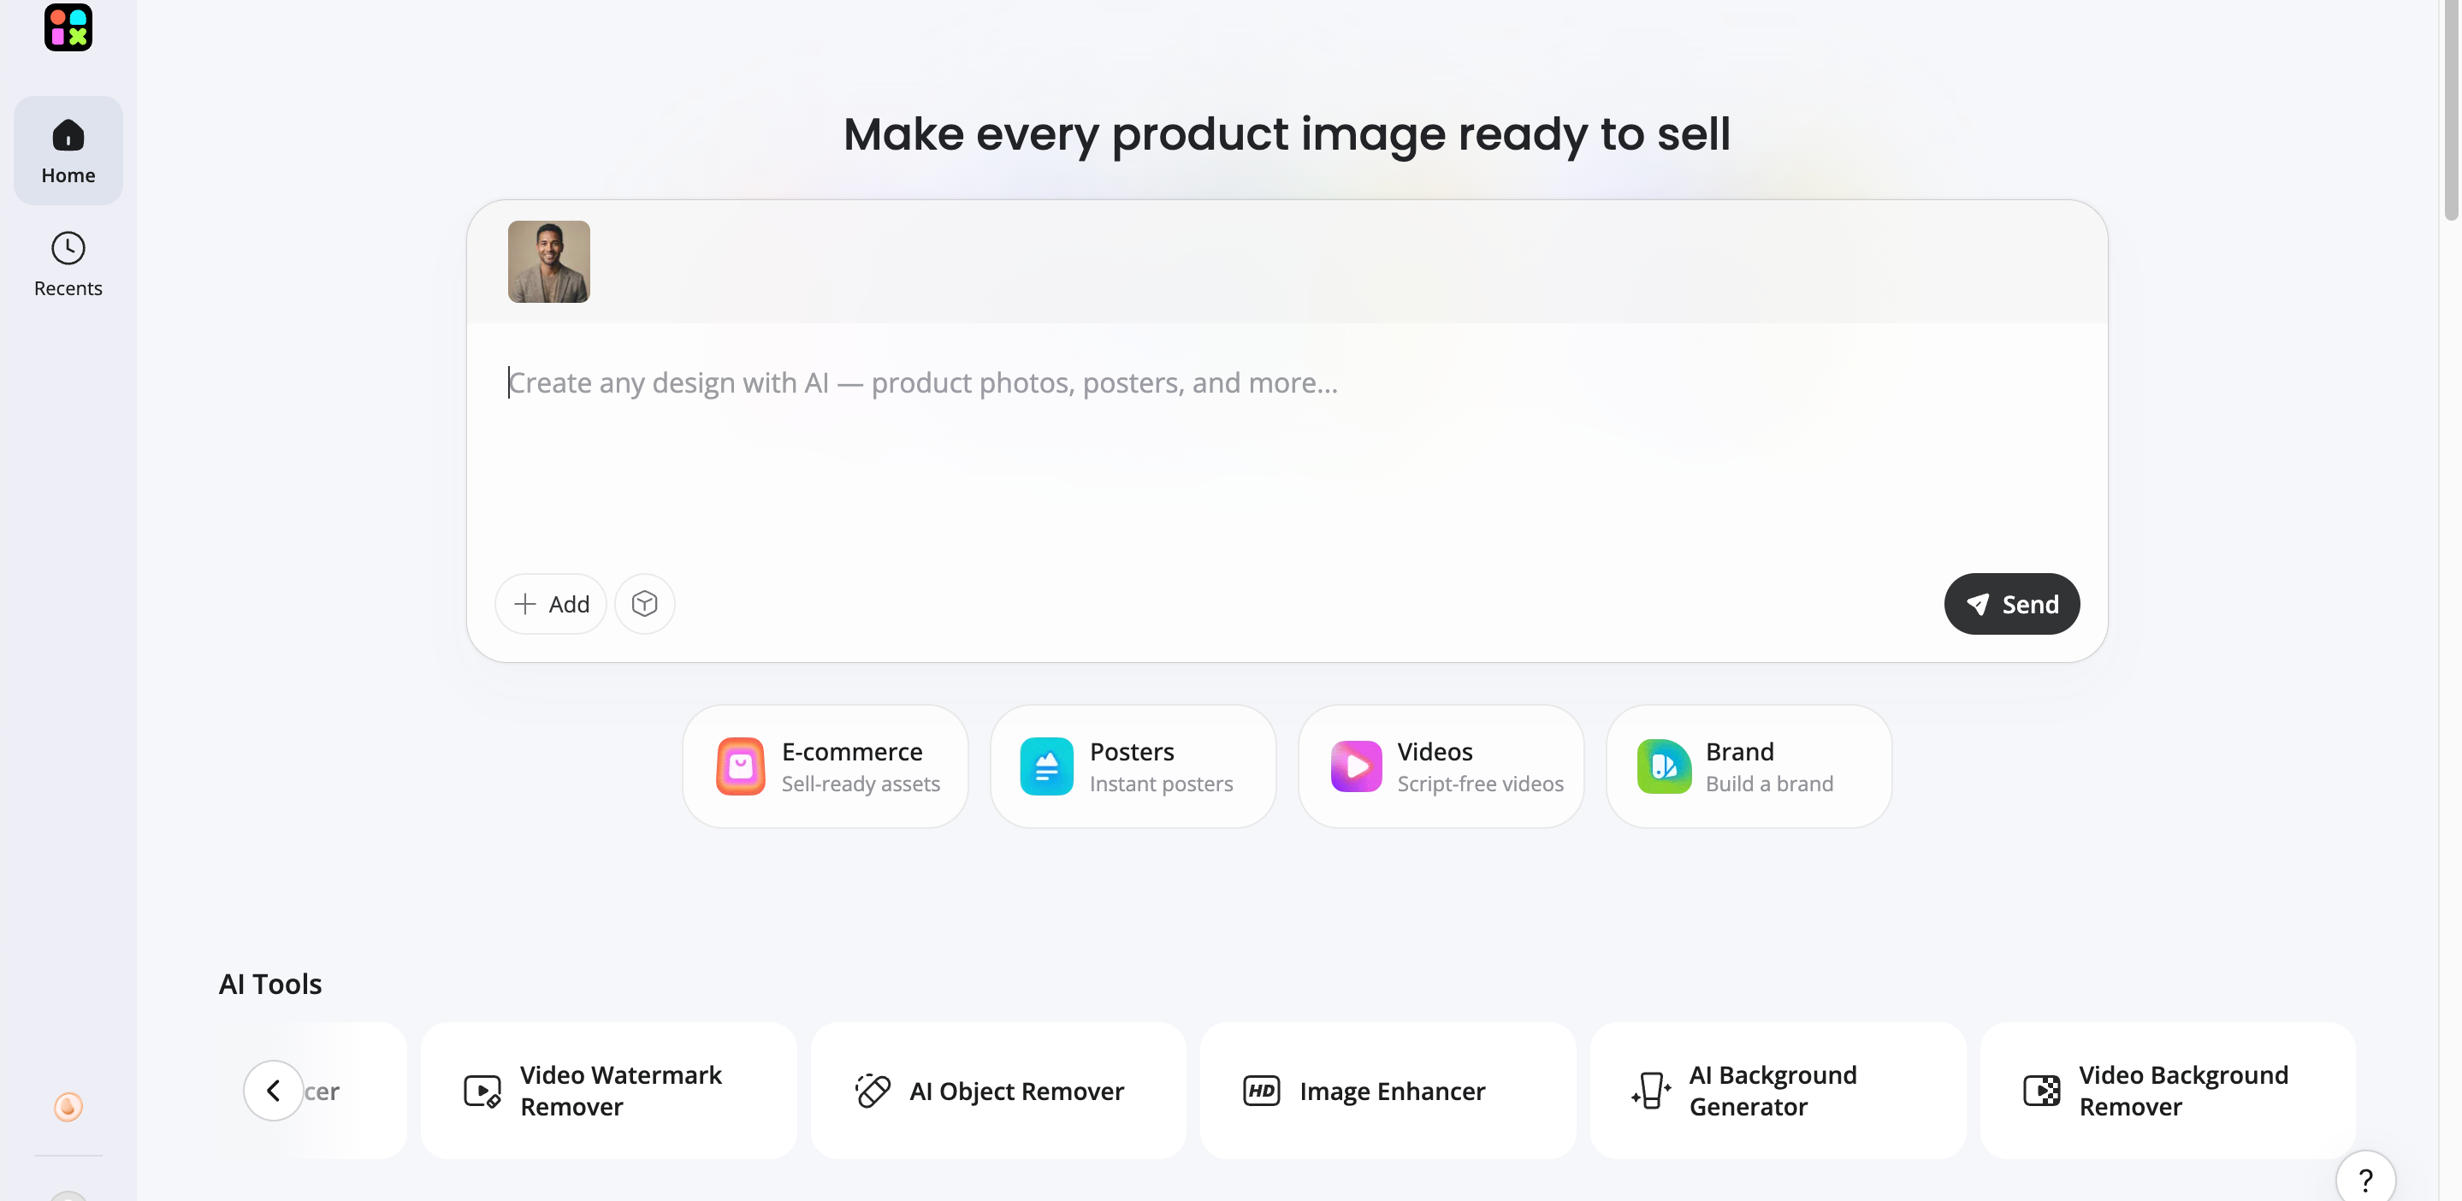Click the 3D cube icon button

tap(644, 604)
